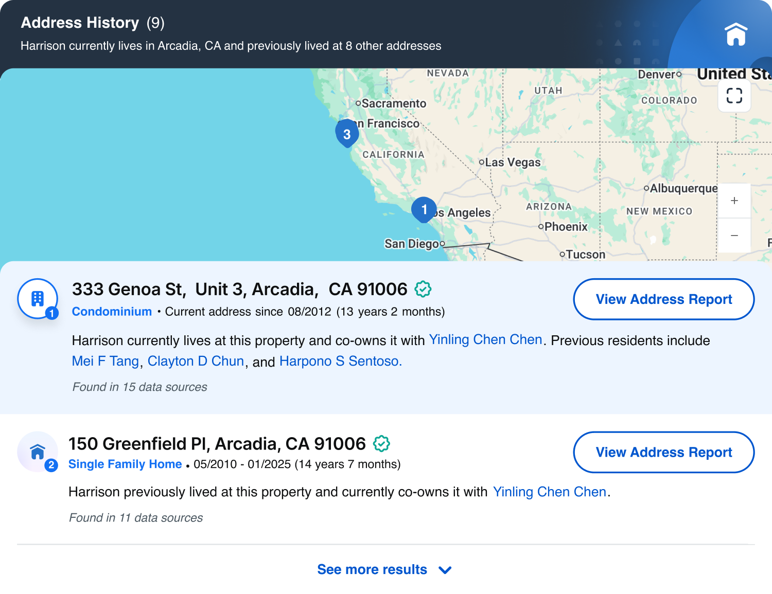772x594 pixels.
Task: Expand the map to fullscreen
Action: tap(734, 96)
